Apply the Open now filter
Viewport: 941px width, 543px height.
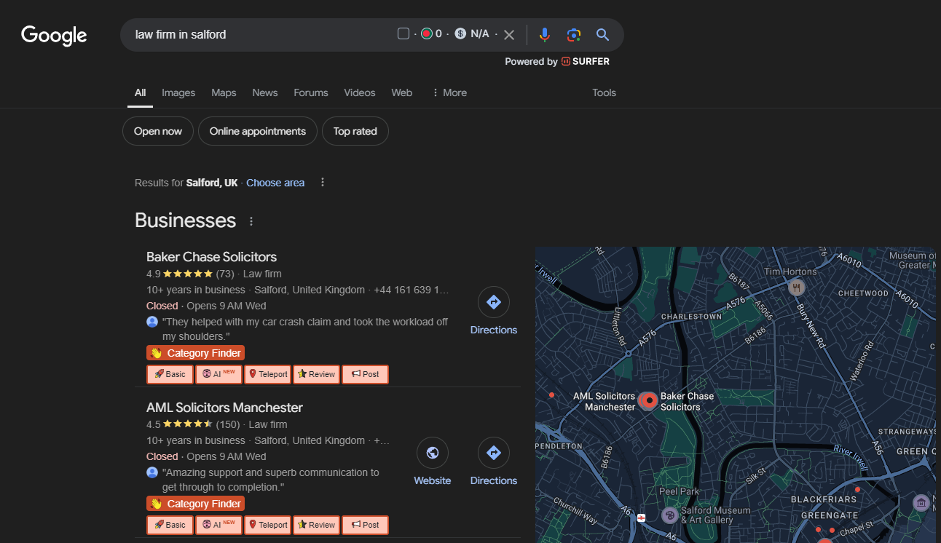[x=158, y=131]
